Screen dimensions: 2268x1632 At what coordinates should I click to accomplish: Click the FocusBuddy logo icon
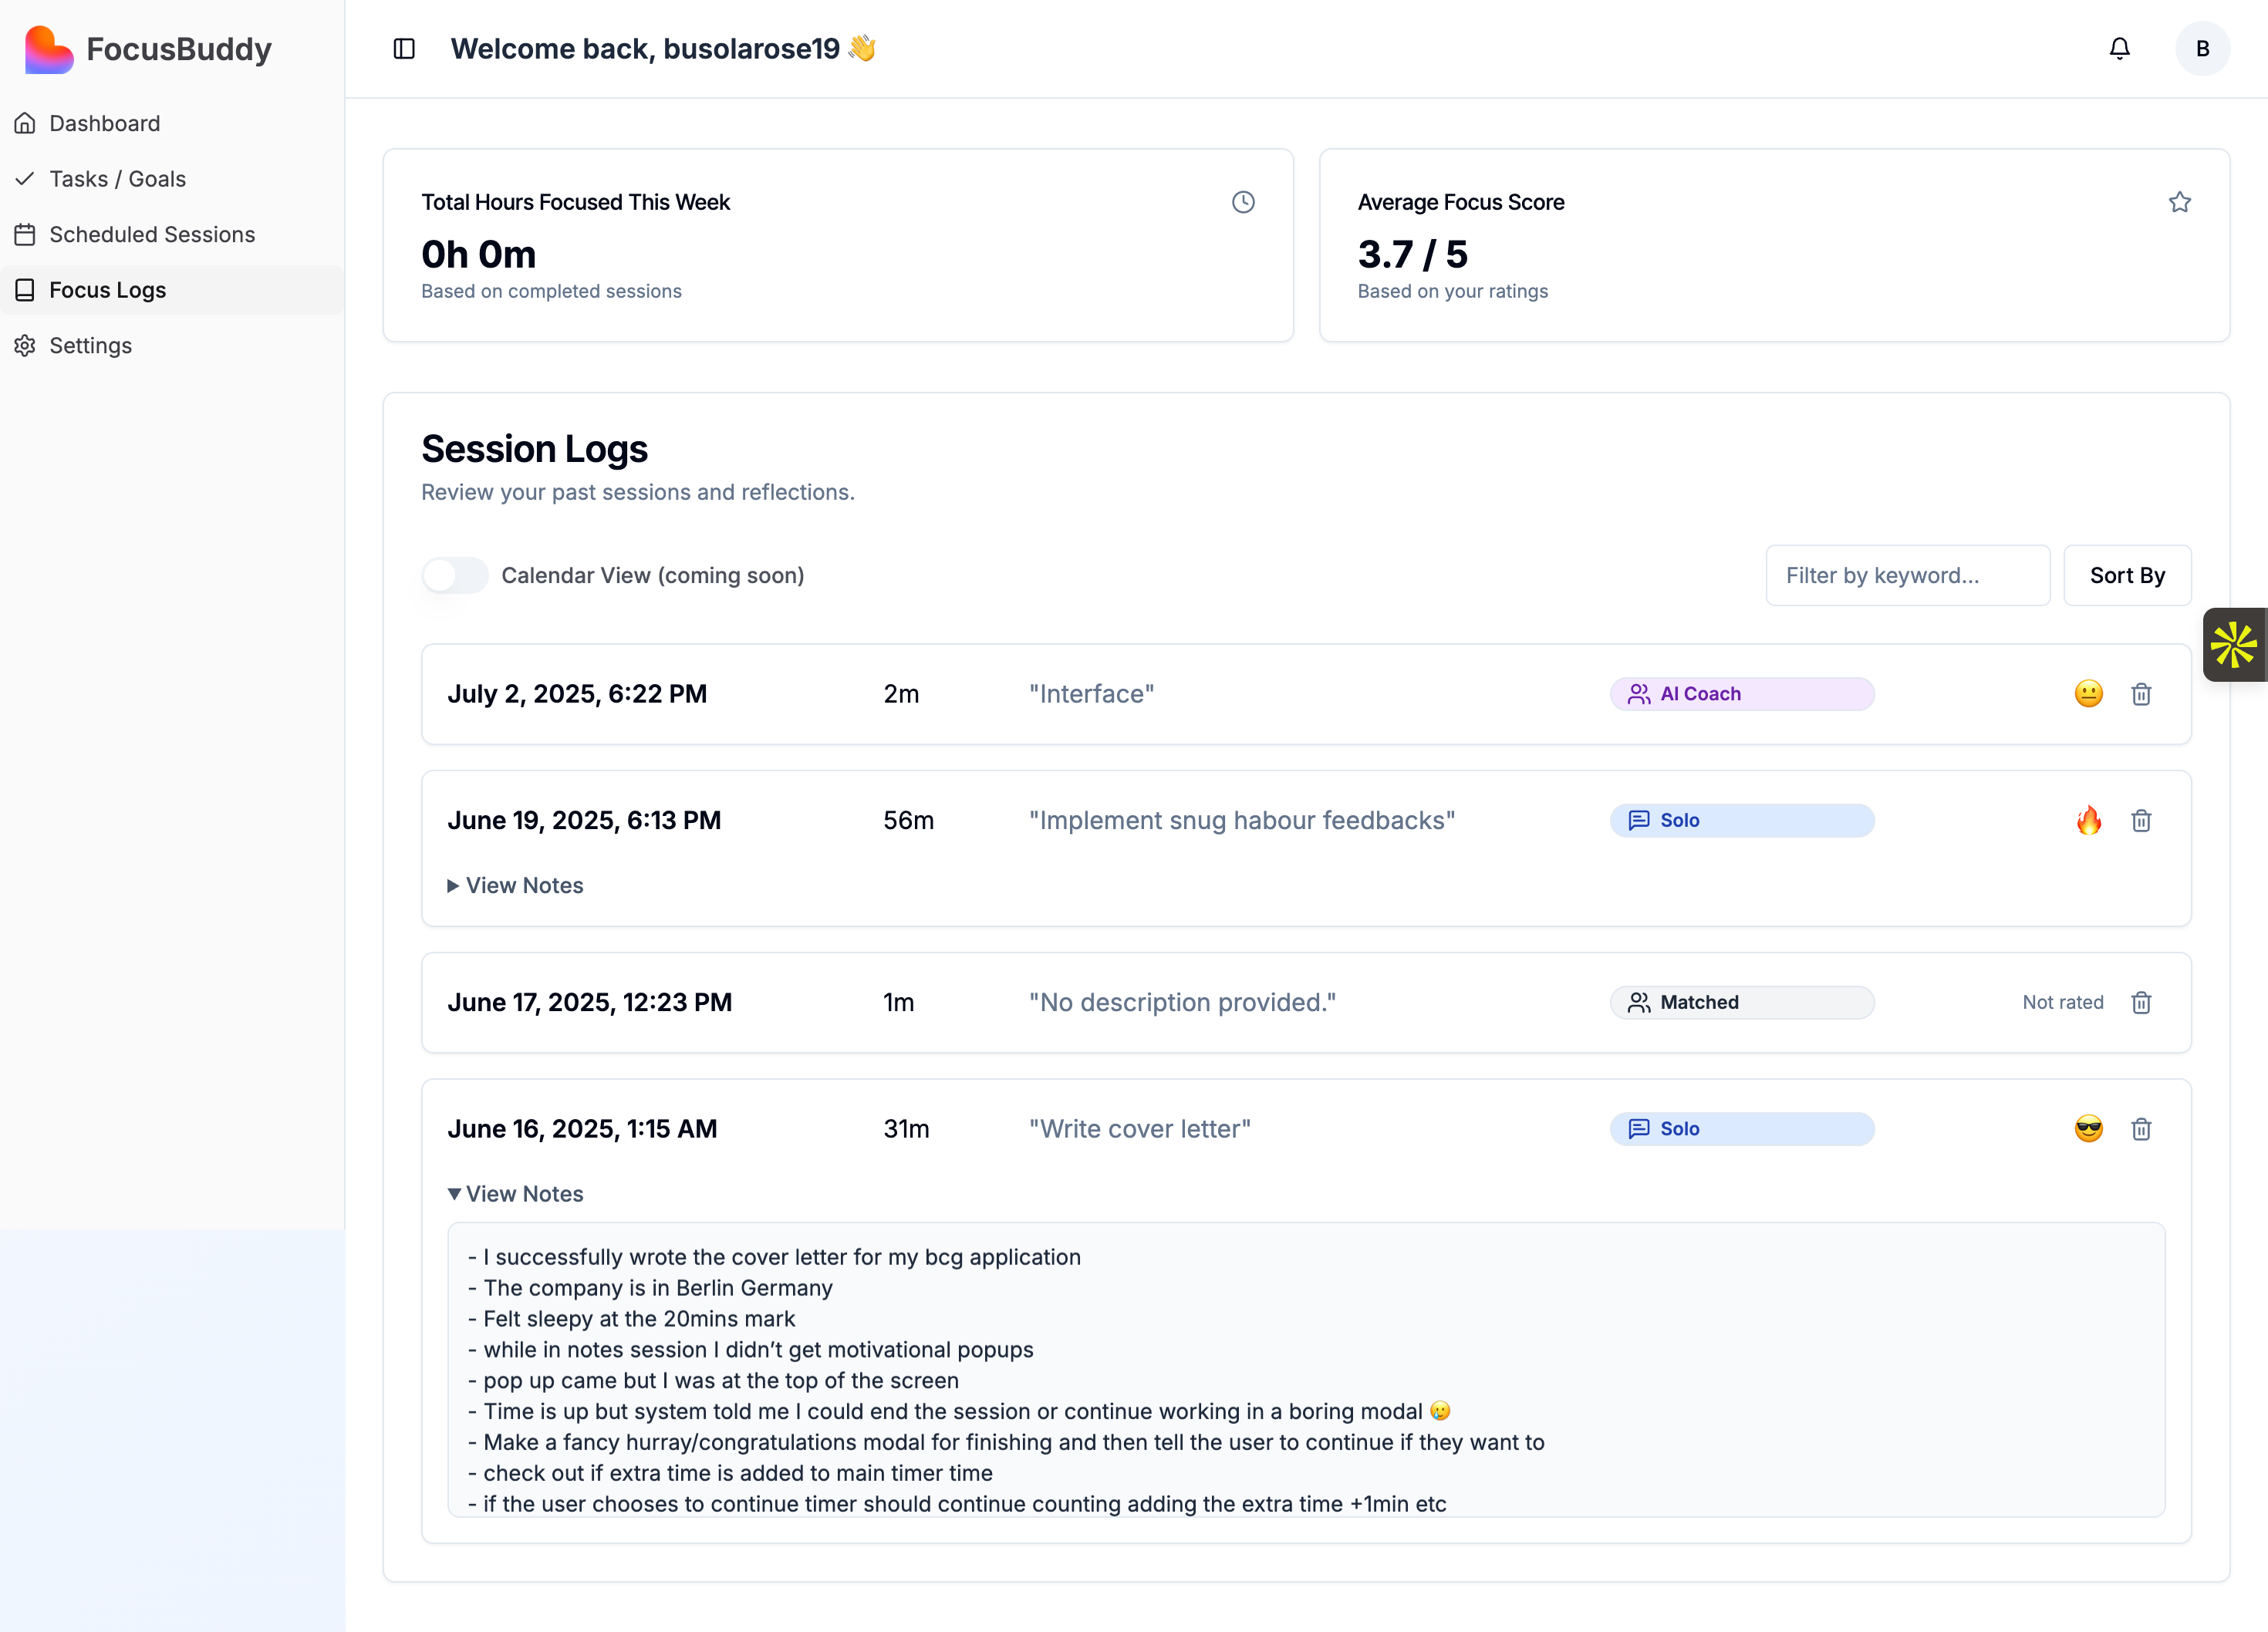[x=48, y=49]
